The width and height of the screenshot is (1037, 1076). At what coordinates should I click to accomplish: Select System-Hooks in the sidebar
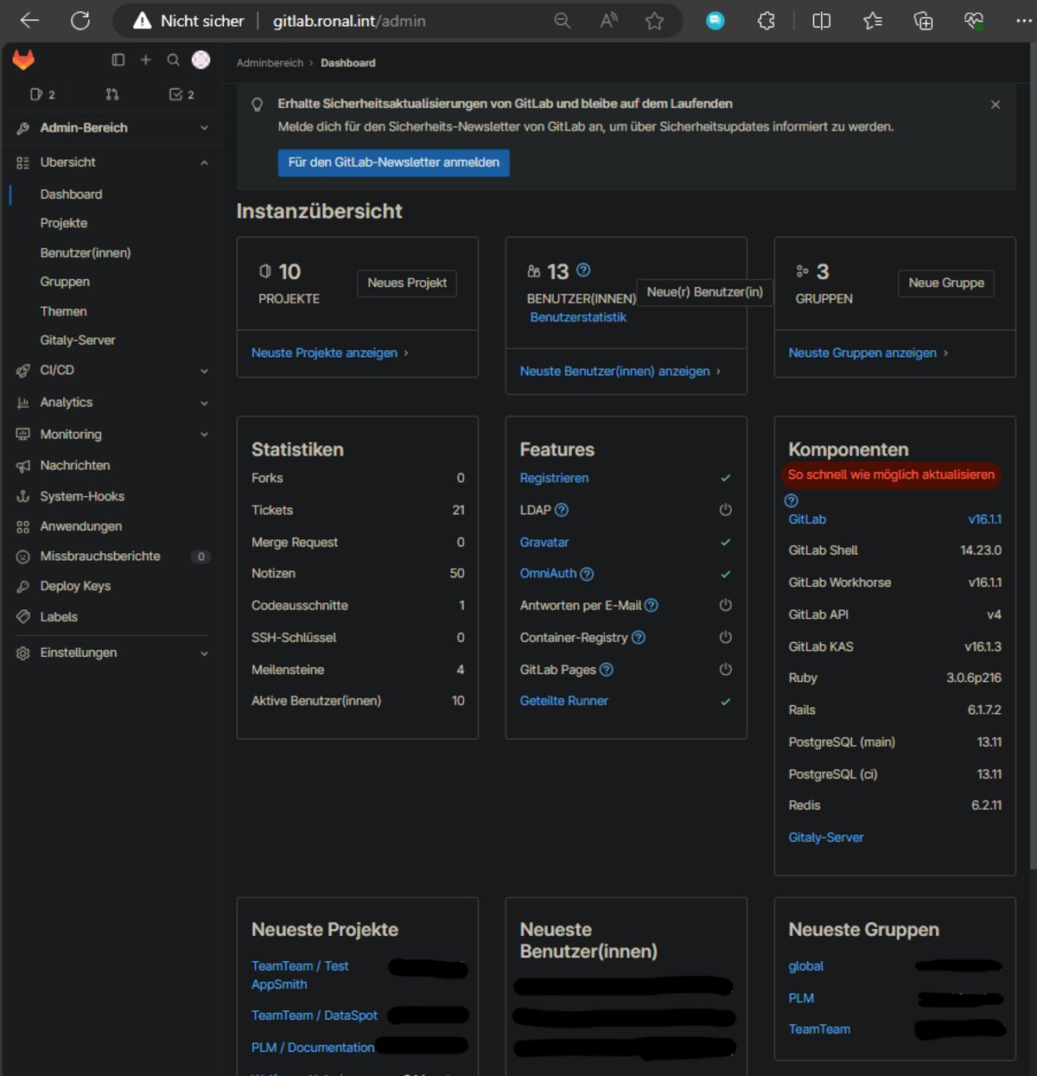coord(82,496)
